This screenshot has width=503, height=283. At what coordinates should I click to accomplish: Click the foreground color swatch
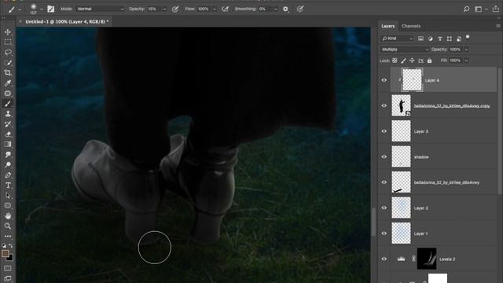point(5,253)
